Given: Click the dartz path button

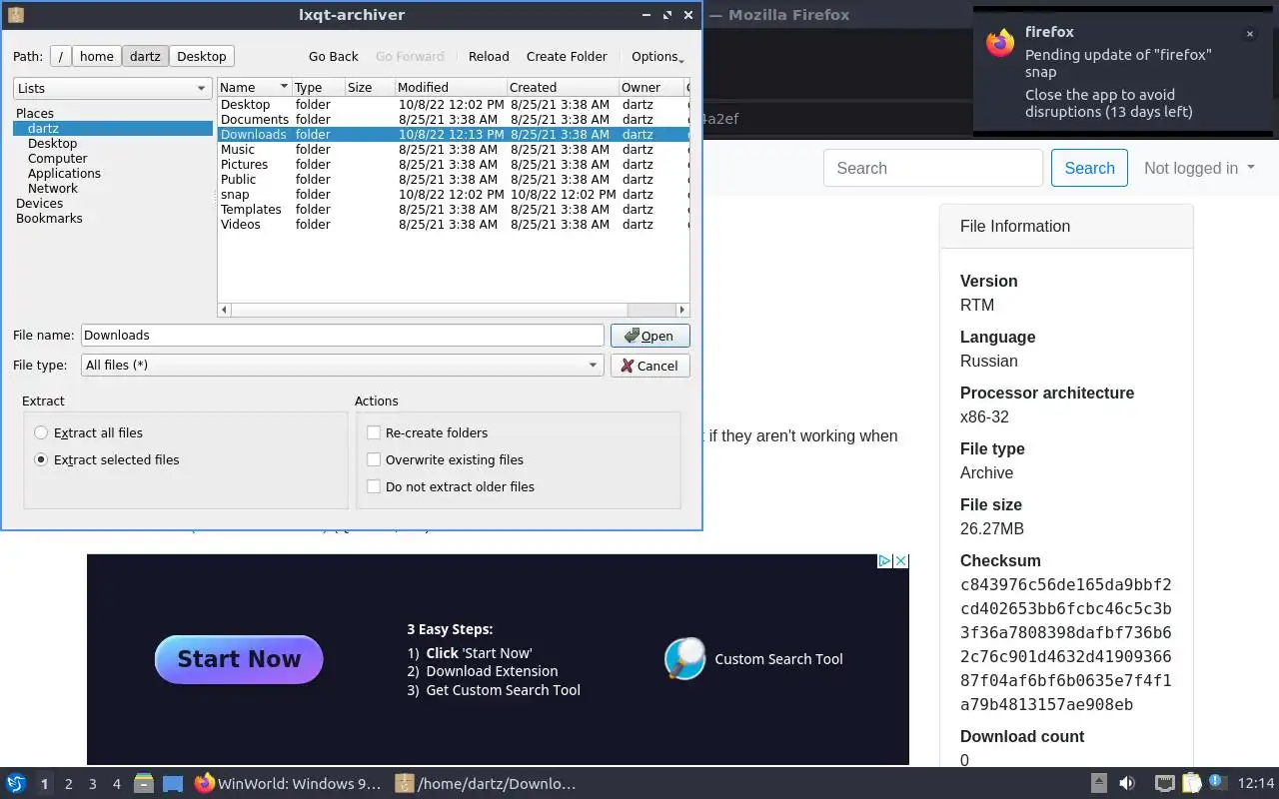Looking at the screenshot, I should tap(145, 56).
